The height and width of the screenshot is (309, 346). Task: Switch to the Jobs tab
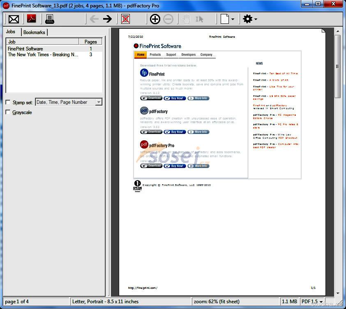tap(10, 32)
